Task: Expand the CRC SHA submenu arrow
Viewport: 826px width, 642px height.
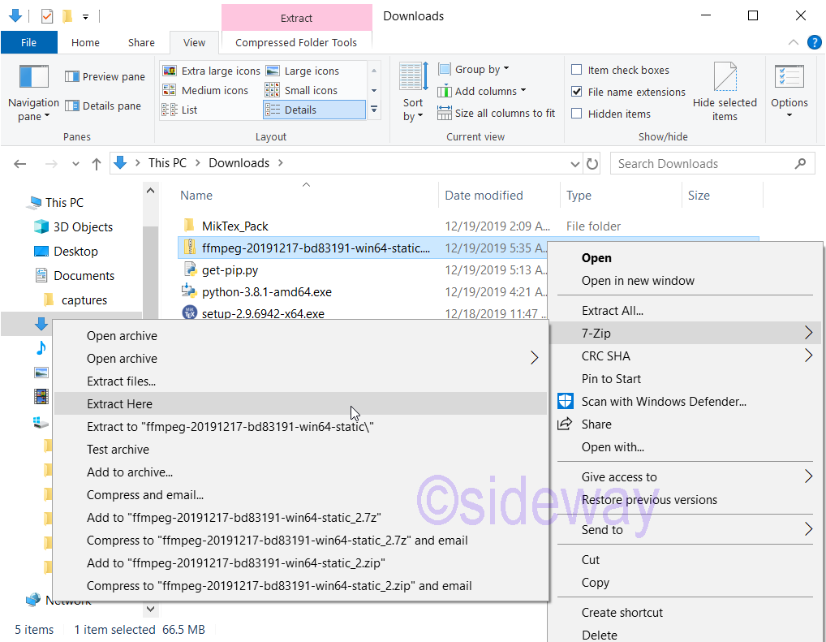Action: pos(809,355)
